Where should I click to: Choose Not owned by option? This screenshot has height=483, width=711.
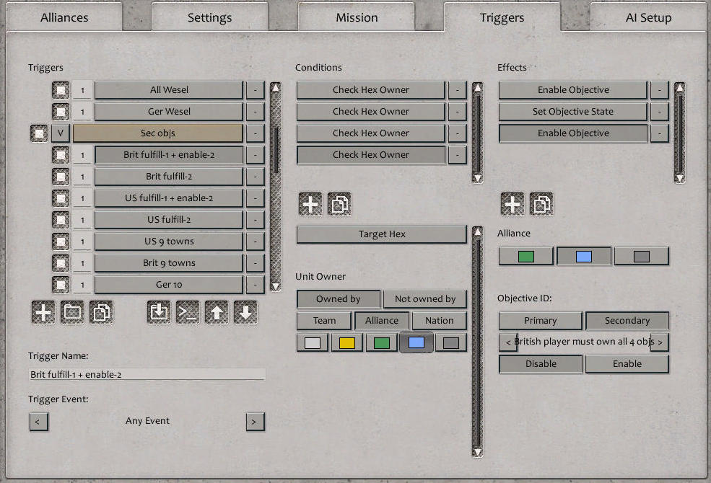[425, 298]
